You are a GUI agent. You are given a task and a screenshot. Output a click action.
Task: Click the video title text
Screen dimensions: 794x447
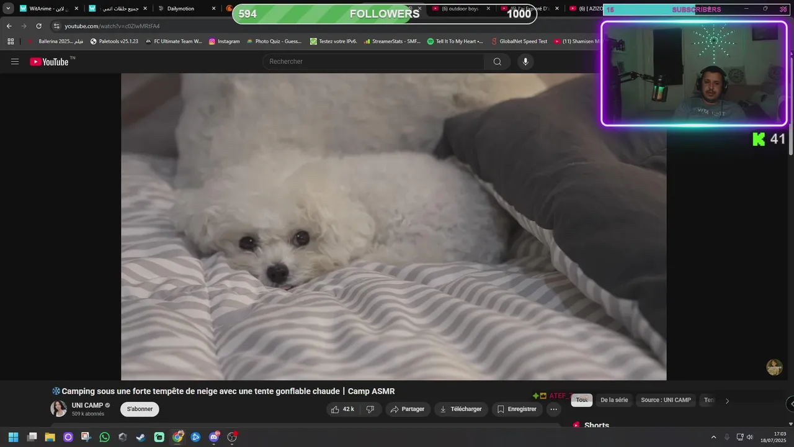[x=223, y=391]
